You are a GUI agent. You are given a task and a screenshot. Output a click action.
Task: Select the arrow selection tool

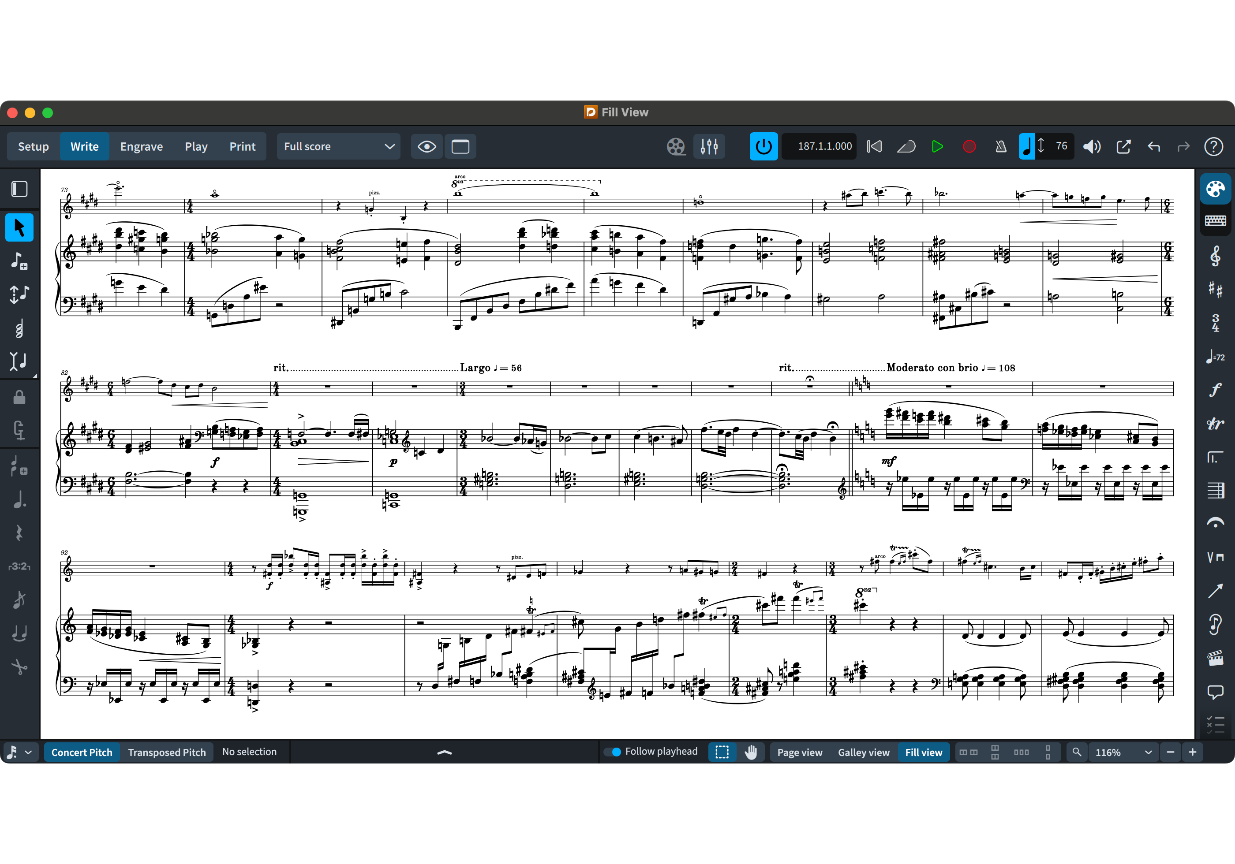click(x=19, y=227)
